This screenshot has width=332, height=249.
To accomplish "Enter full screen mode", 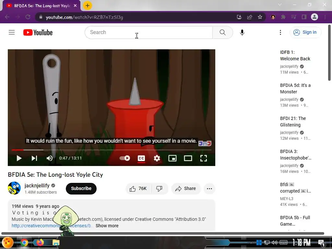I will coord(204,158).
